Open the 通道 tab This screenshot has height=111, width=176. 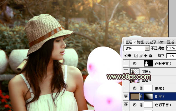(x=171, y=42)
